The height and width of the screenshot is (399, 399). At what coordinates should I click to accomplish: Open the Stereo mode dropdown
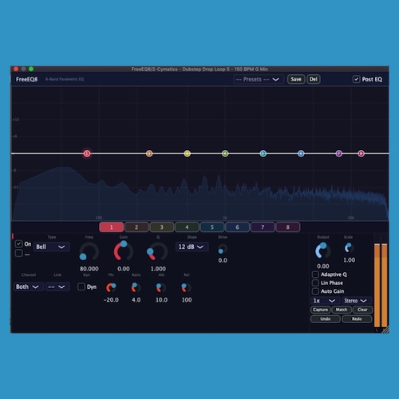point(356,301)
